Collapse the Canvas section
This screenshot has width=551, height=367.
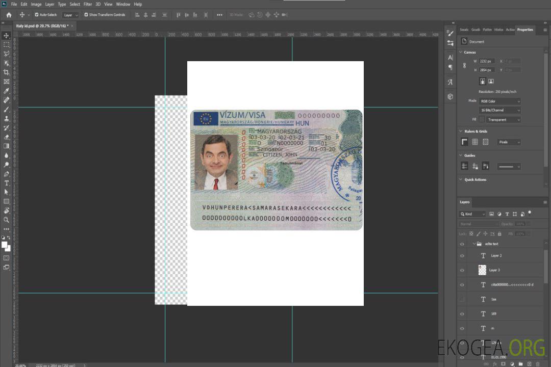461,52
